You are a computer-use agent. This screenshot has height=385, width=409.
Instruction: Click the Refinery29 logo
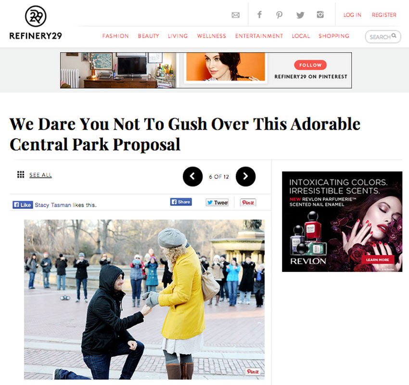pos(36,23)
